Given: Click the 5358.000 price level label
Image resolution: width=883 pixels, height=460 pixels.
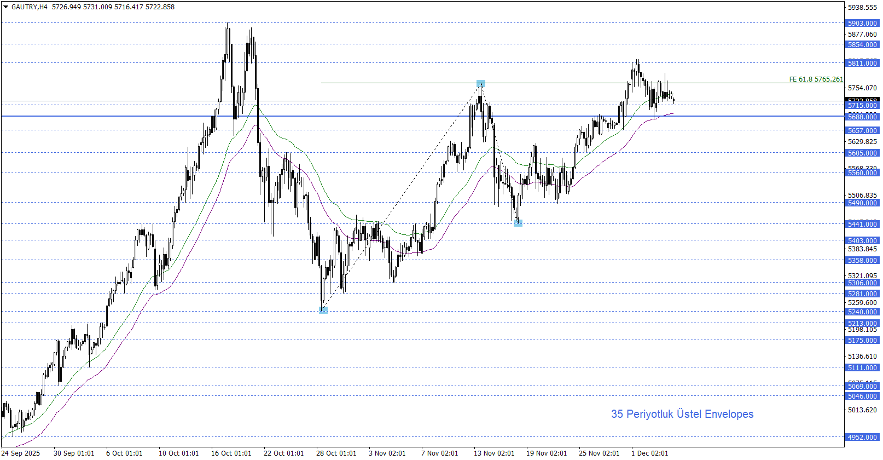Looking at the screenshot, I should [x=862, y=261].
